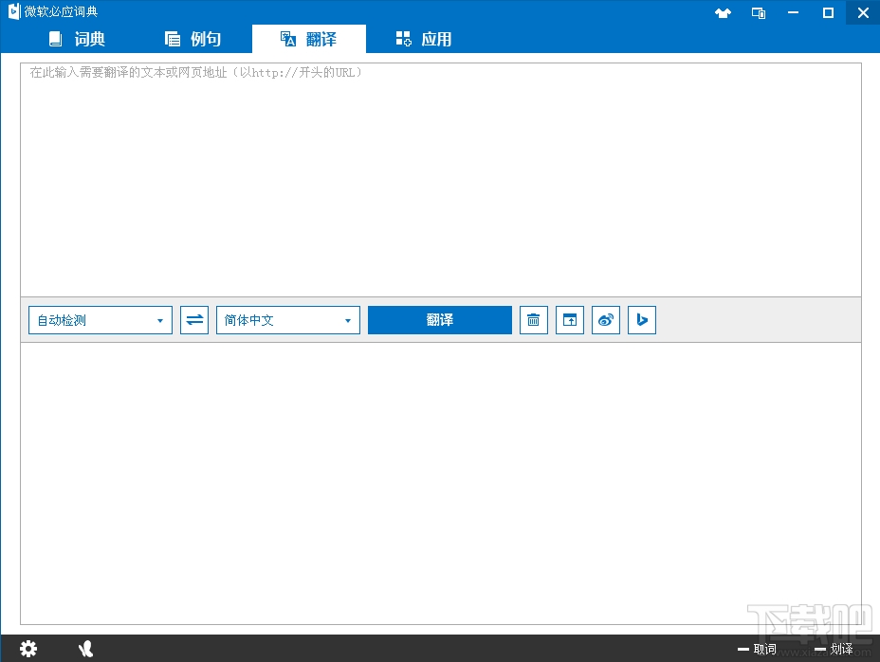Expand the 自动检测 source language dropdown
The image size is (880, 662).
[101, 320]
